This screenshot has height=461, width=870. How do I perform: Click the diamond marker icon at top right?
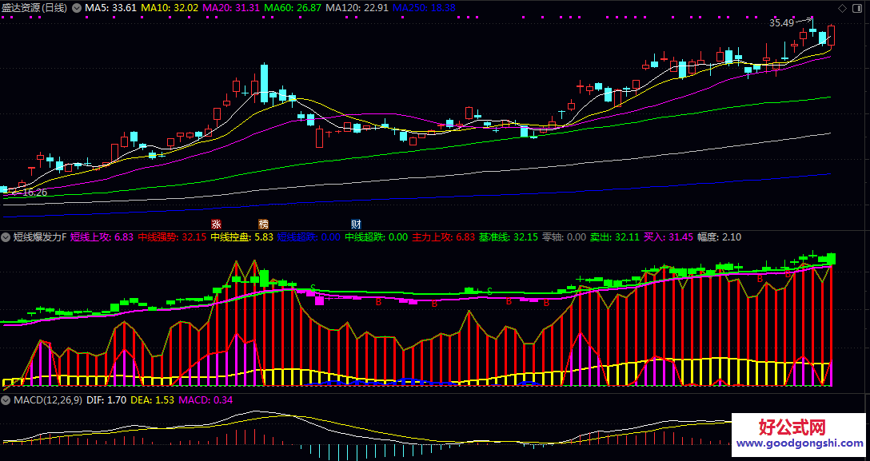[x=842, y=8]
